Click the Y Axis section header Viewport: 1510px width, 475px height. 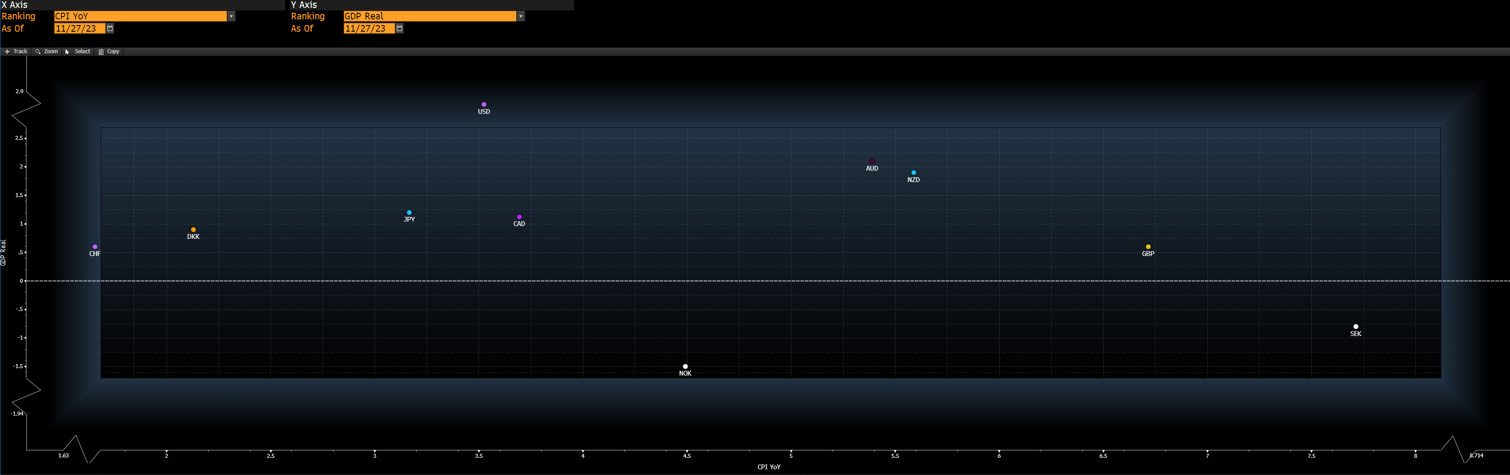click(x=304, y=5)
